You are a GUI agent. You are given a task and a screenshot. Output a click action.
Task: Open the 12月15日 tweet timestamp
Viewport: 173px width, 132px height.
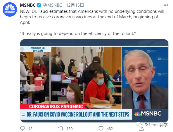pyautogui.click(x=75, y=5)
